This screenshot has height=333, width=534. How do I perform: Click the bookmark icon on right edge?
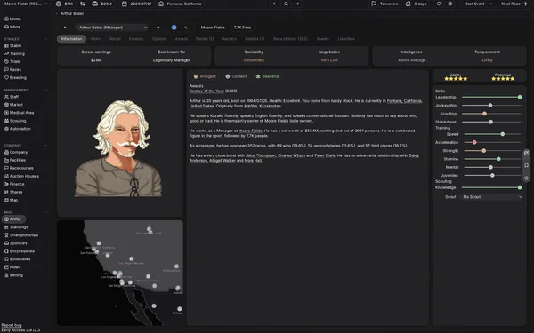(x=527, y=165)
